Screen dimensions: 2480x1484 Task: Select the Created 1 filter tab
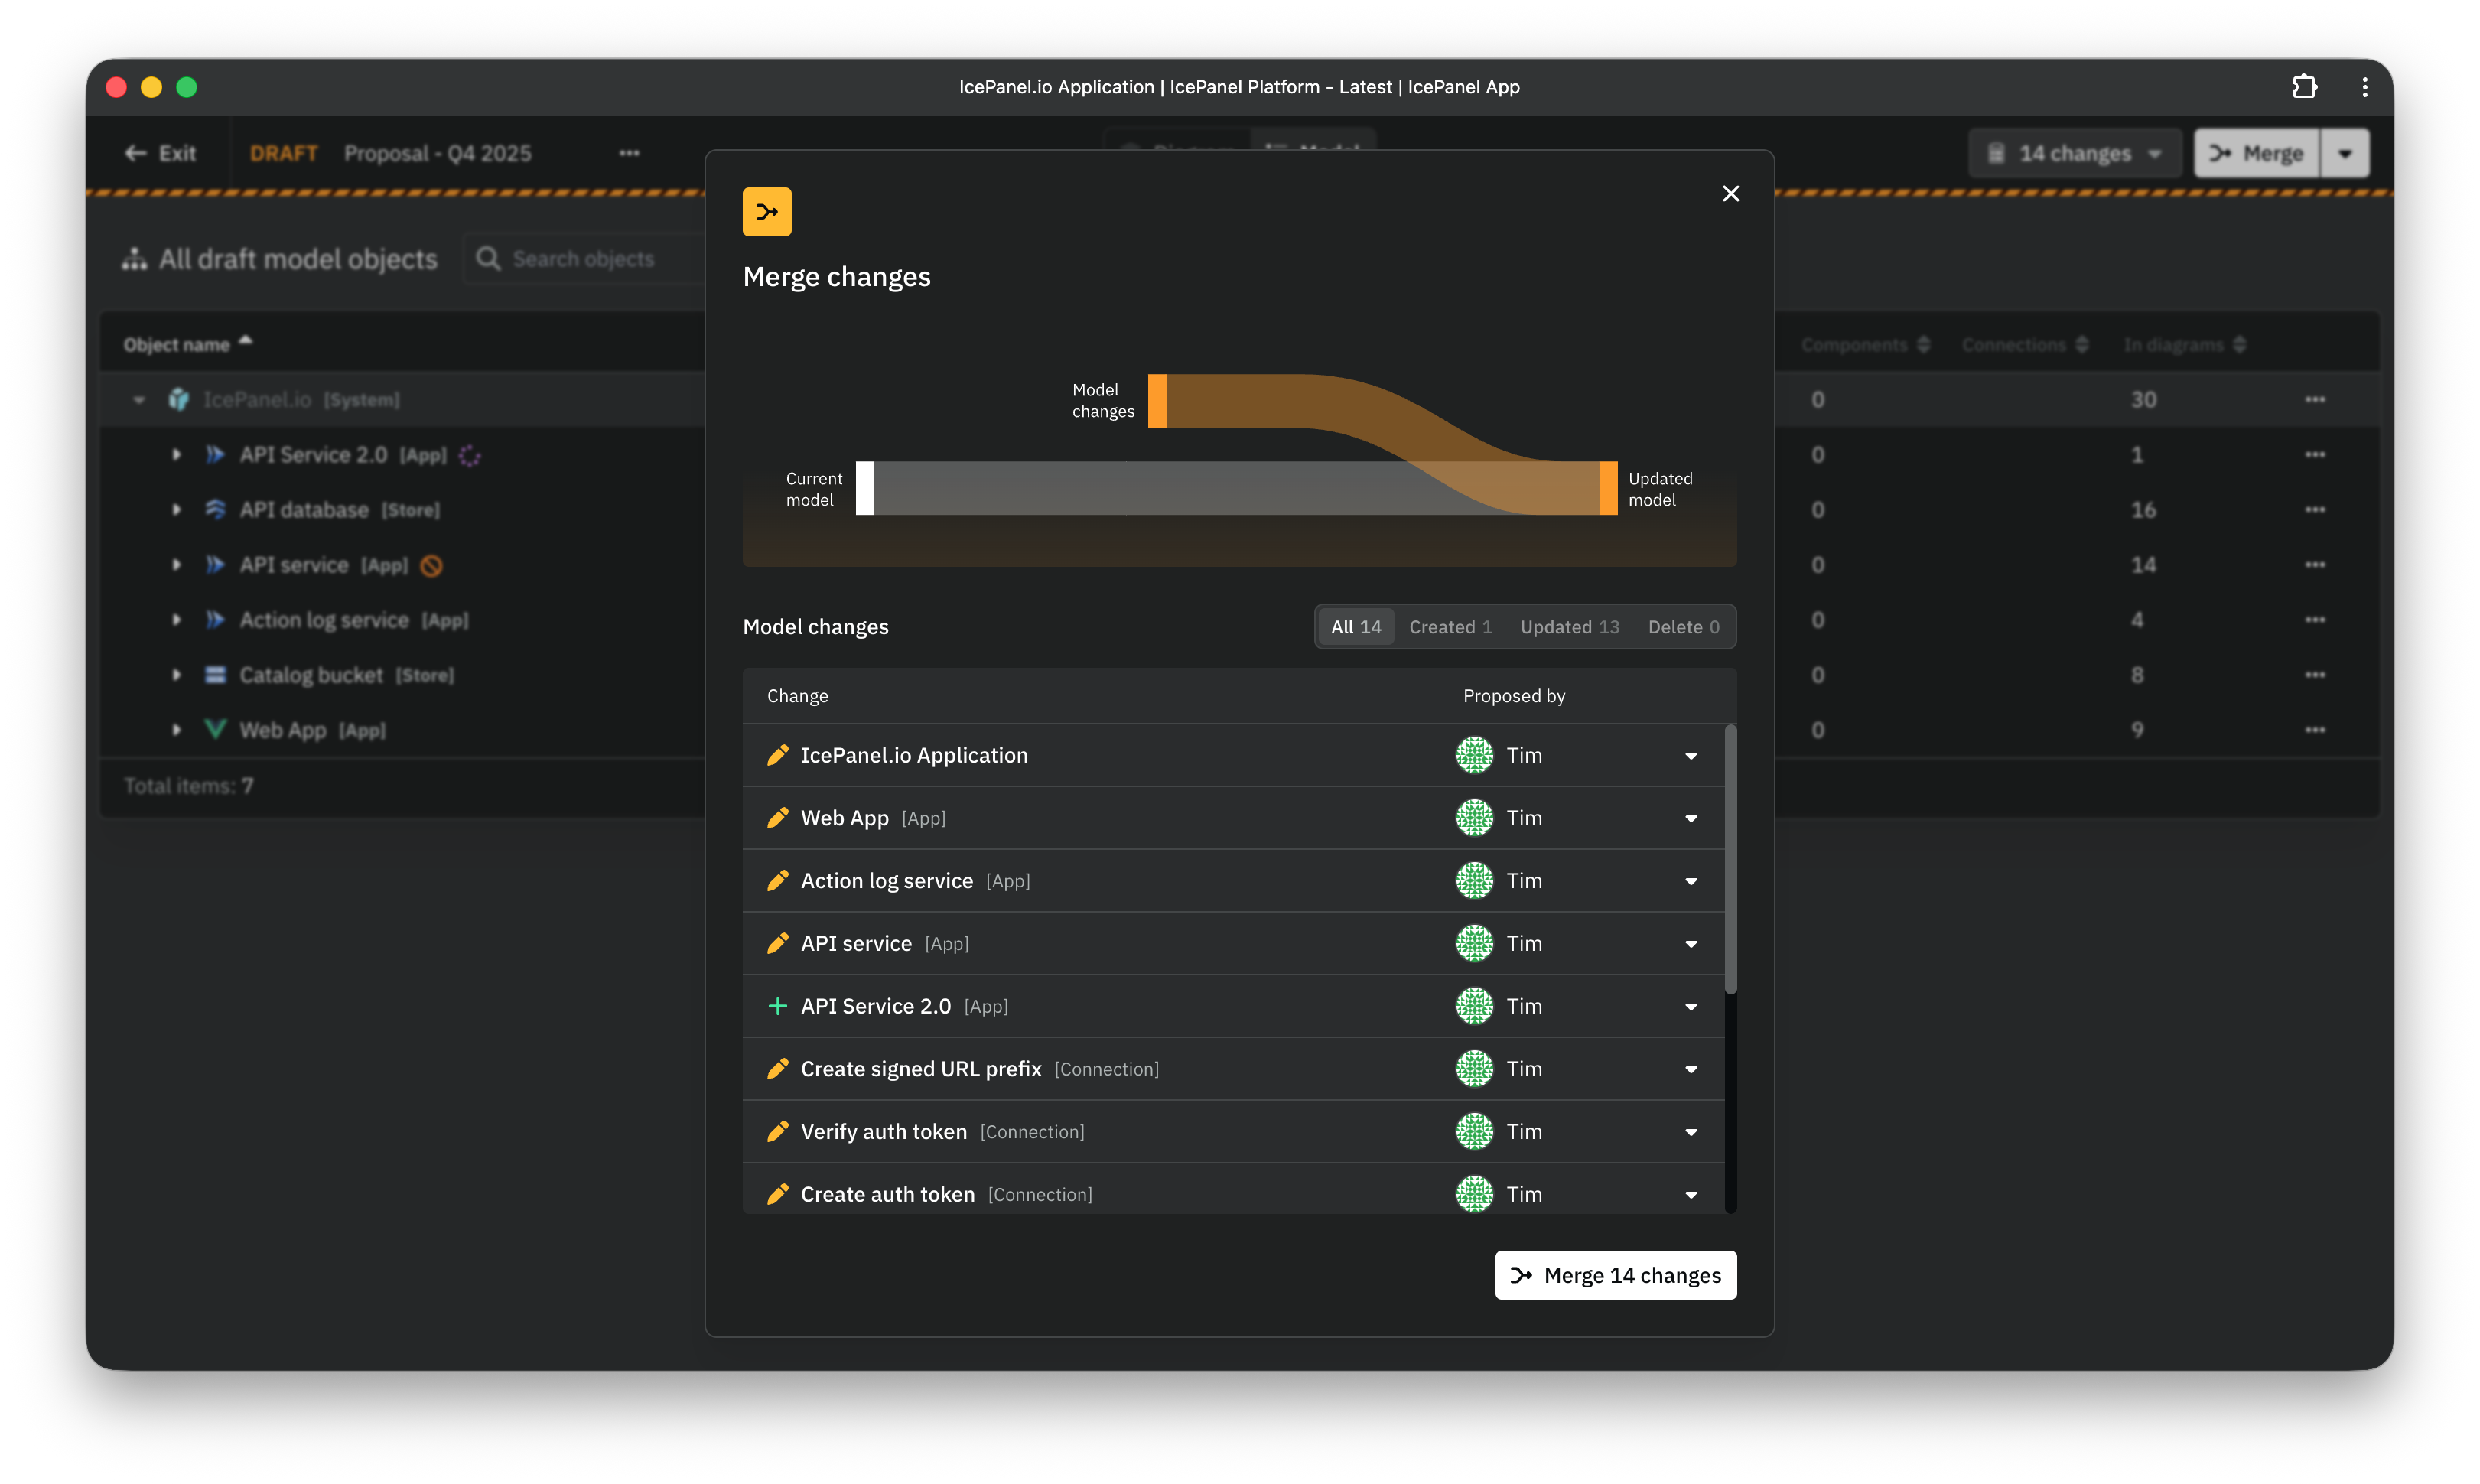click(x=1450, y=626)
